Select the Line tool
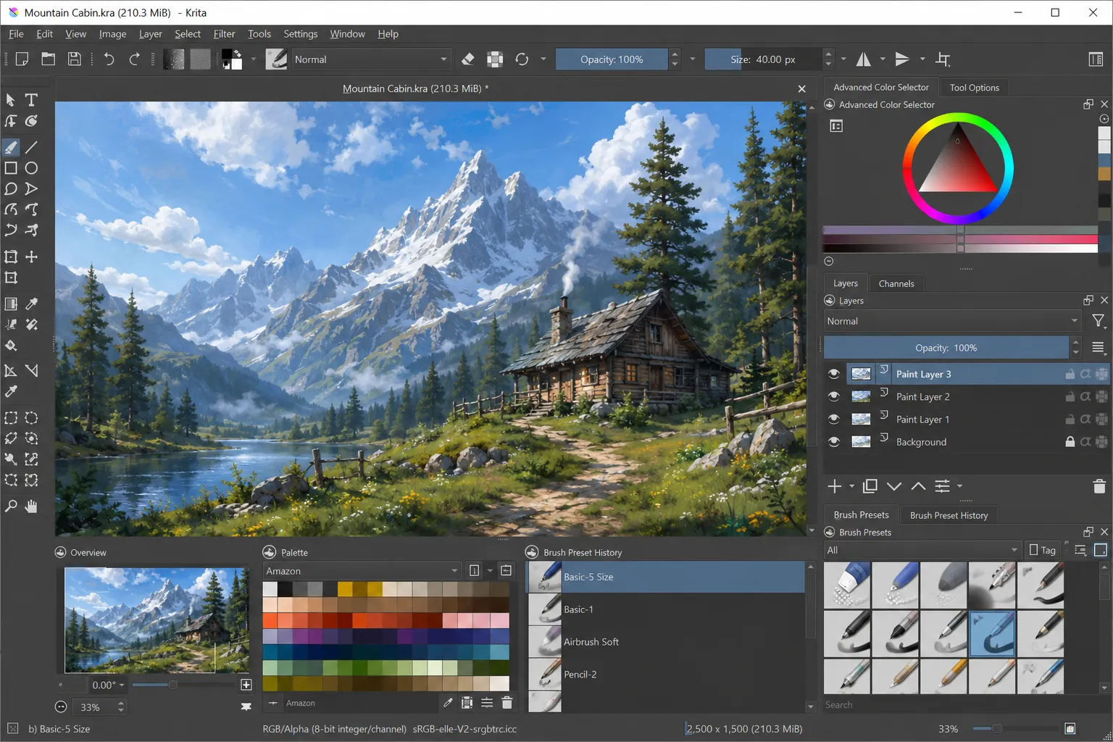Screen dimensions: 1113x742 [x=31, y=147]
